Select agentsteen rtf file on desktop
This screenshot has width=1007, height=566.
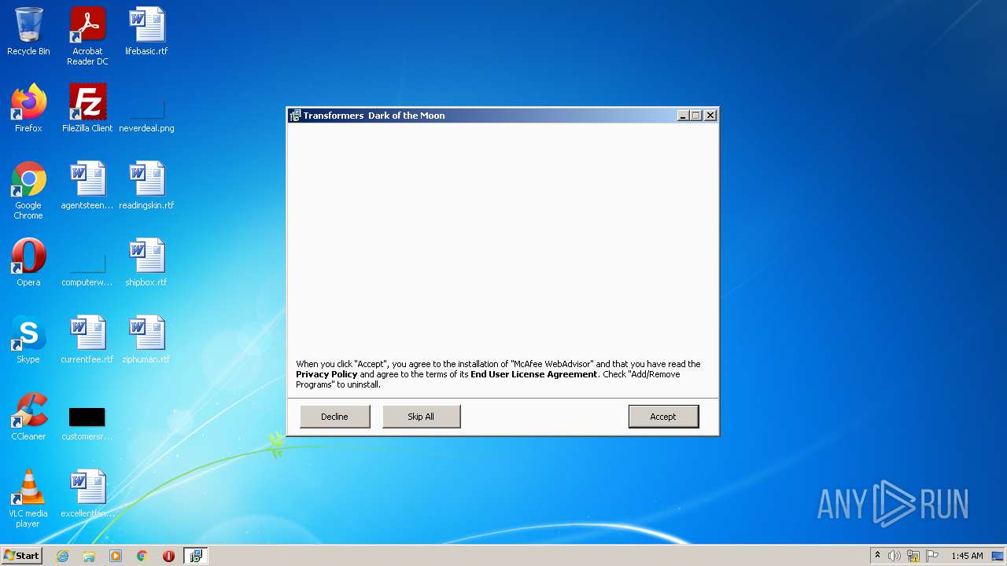pyautogui.click(x=87, y=186)
